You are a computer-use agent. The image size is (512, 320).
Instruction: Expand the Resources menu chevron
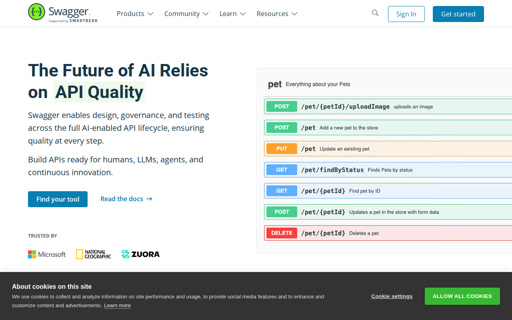pos(294,14)
